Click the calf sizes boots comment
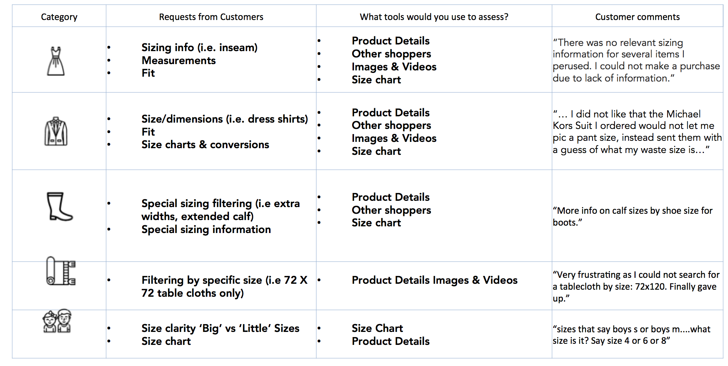The image size is (728, 366). (633, 216)
